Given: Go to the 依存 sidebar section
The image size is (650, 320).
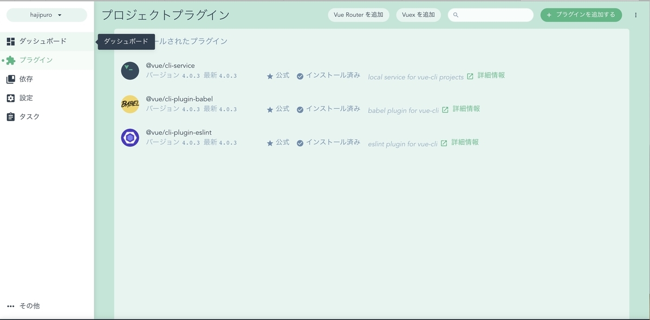Looking at the screenshot, I should pyautogui.click(x=47, y=79).
